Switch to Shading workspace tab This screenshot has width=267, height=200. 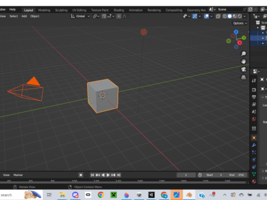click(119, 10)
